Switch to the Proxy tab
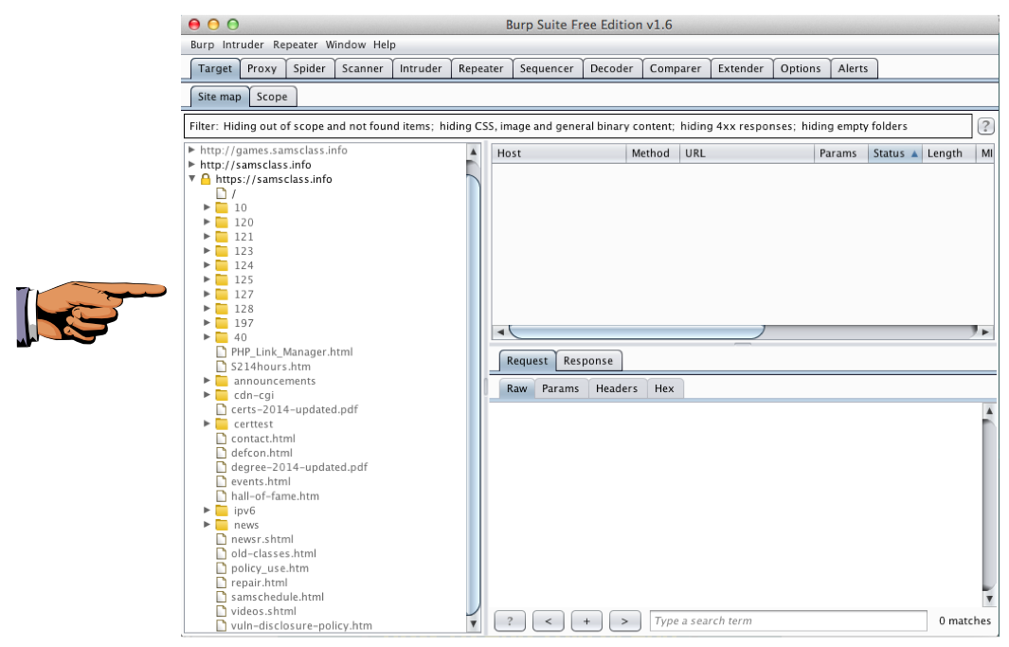This screenshot has width=1009, height=647. (261, 68)
